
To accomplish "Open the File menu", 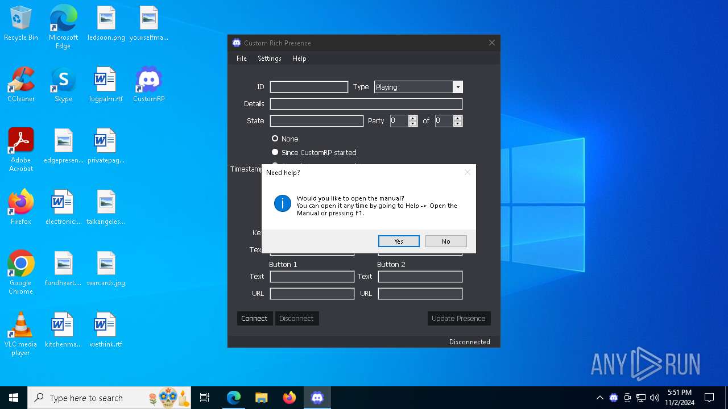I will coord(242,59).
